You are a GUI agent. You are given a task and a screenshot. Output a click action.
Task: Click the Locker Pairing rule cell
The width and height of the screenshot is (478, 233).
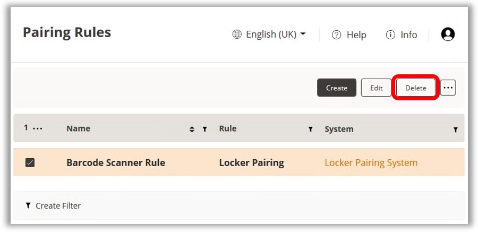tap(251, 163)
